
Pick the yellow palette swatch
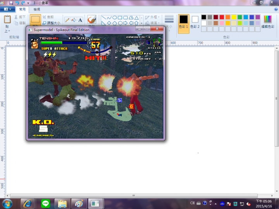click(234, 17)
